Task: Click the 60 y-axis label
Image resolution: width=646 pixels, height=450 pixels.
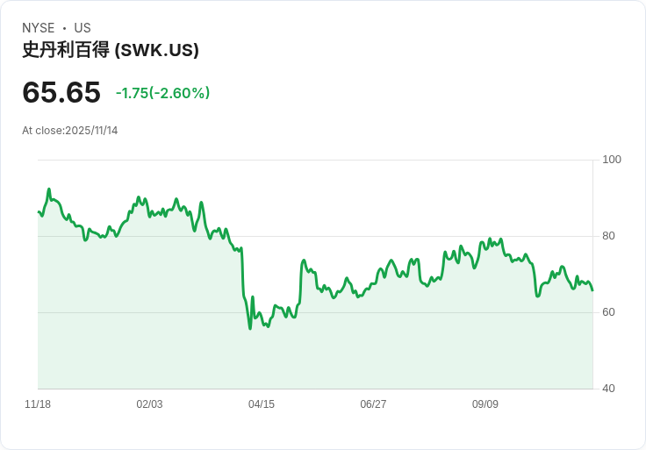Action: click(x=608, y=312)
